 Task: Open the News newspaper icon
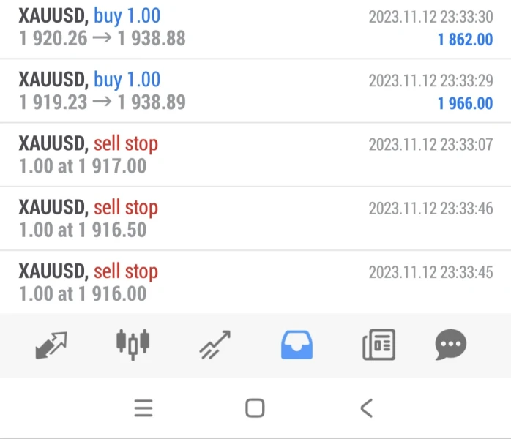[378, 345]
